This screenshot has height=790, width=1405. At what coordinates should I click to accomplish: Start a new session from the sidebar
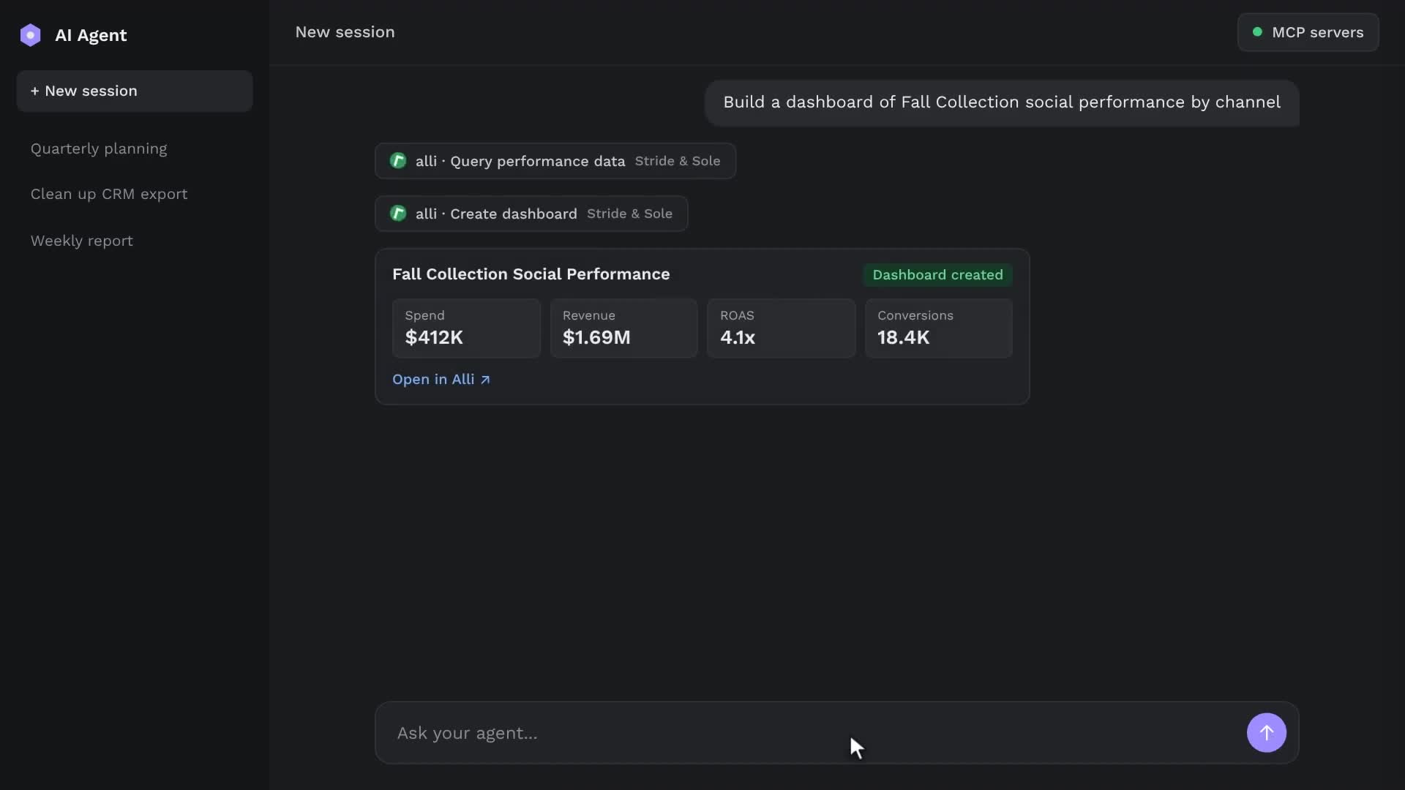click(135, 91)
